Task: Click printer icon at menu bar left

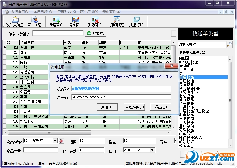Action: tap(6, 12)
